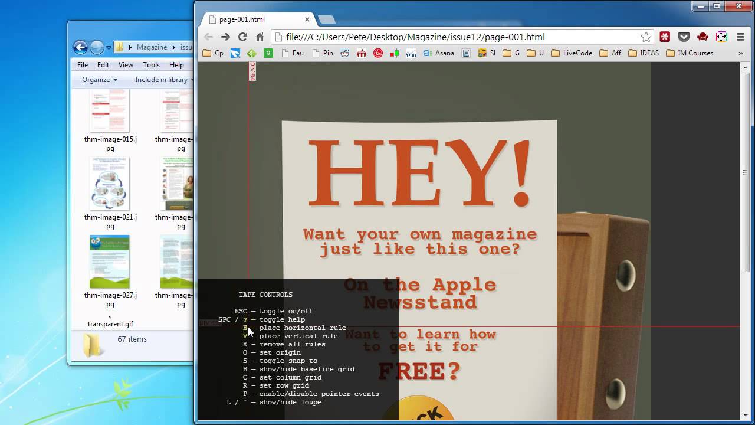
Task: Click Magazine in the Explorer breadcrumb
Action: (152, 47)
